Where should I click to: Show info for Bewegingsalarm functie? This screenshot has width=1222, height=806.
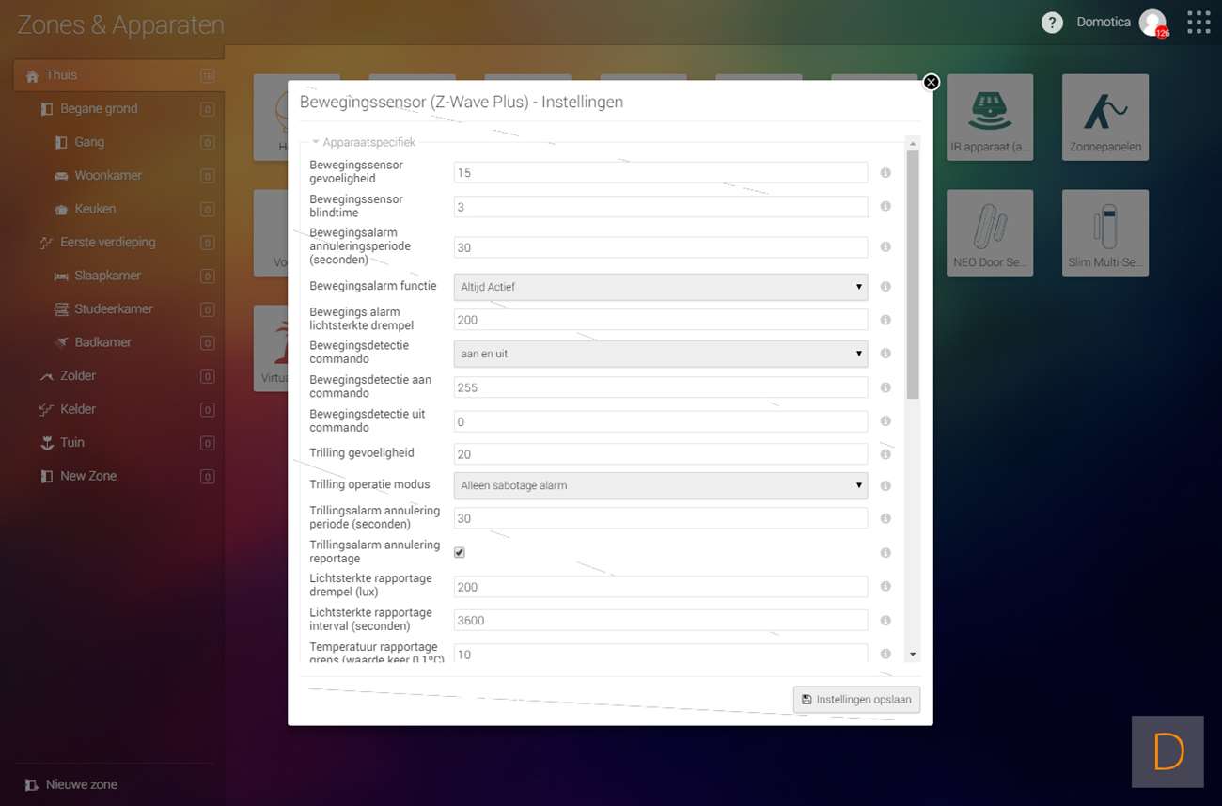coord(885,287)
